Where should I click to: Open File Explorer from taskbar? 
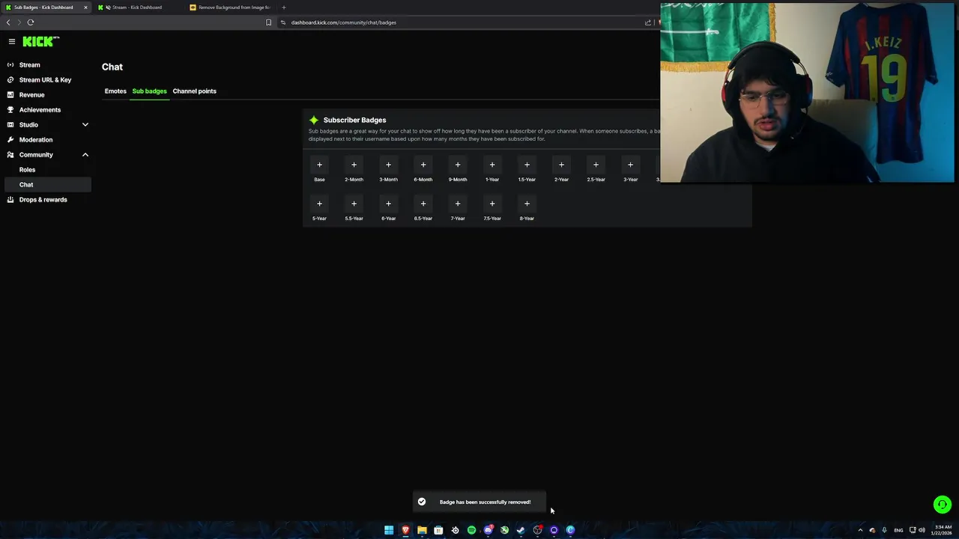(422, 530)
